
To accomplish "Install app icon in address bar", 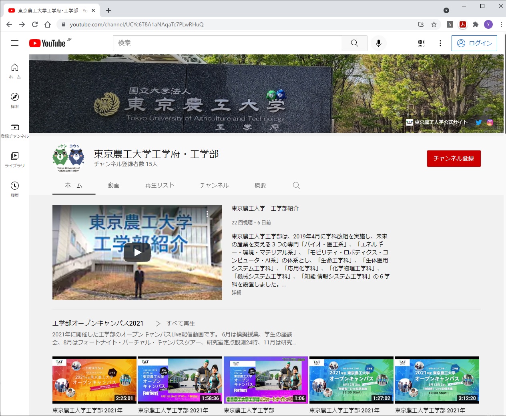I will tap(421, 24).
